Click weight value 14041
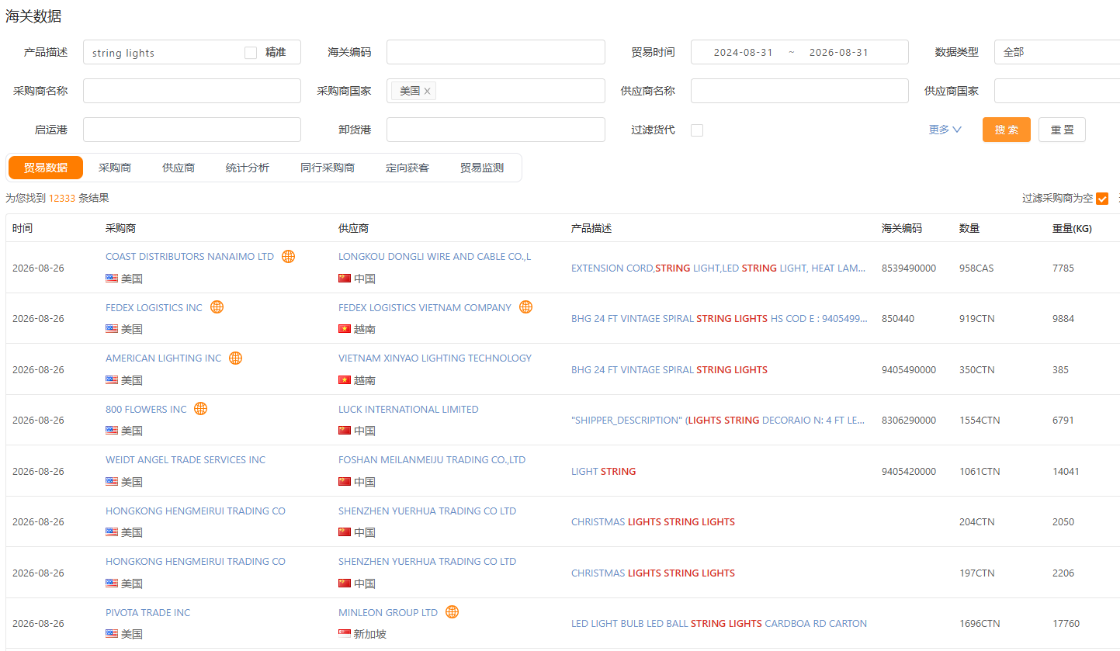This screenshot has width=1120, height=651. point(1066,471)
